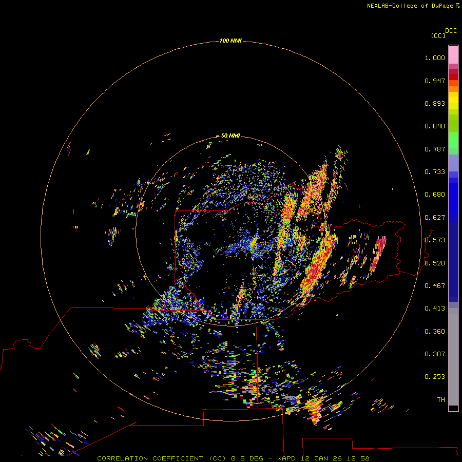Click the 0.893 scale value
This screenshot has width=462, height=462.
coord(435,103)
